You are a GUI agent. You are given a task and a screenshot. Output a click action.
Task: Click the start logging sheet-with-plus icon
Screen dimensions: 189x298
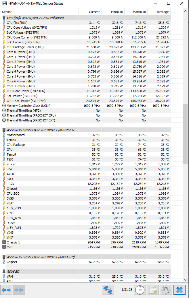(153, 290)
